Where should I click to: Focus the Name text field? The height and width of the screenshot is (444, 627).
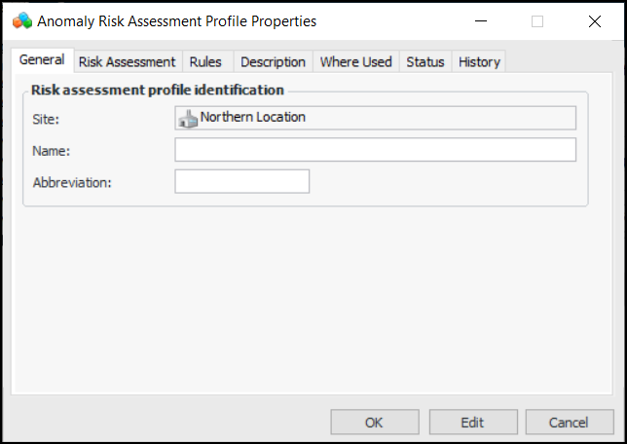375,150
